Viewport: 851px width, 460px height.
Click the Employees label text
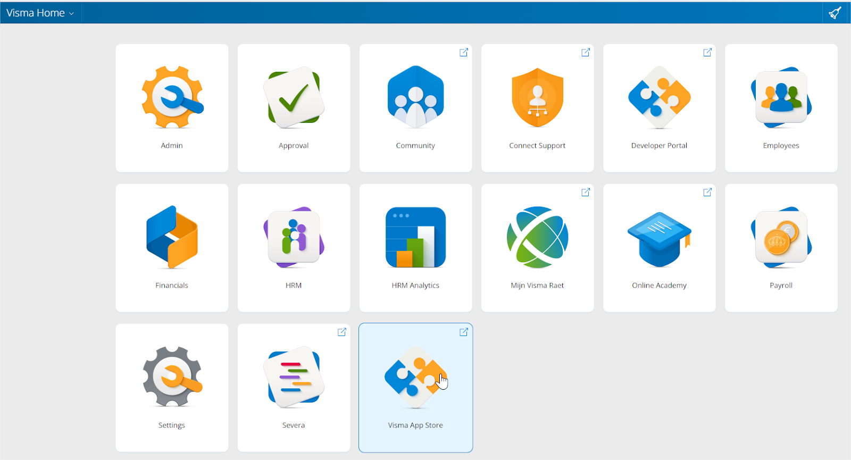tap(781, 146)
